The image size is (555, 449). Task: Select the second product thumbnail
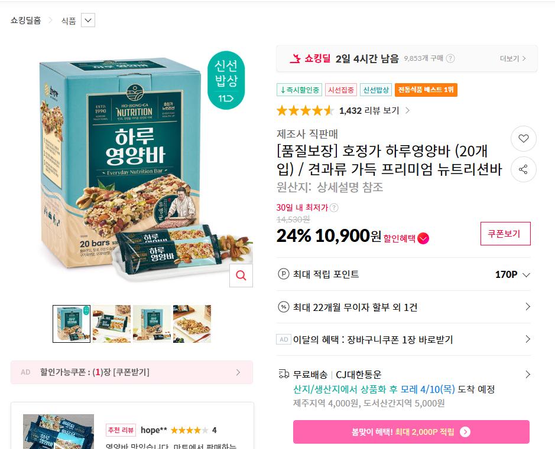[112, 324]
